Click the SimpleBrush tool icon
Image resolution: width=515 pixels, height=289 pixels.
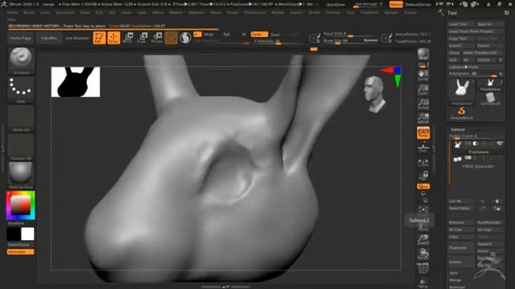[461, 113]
